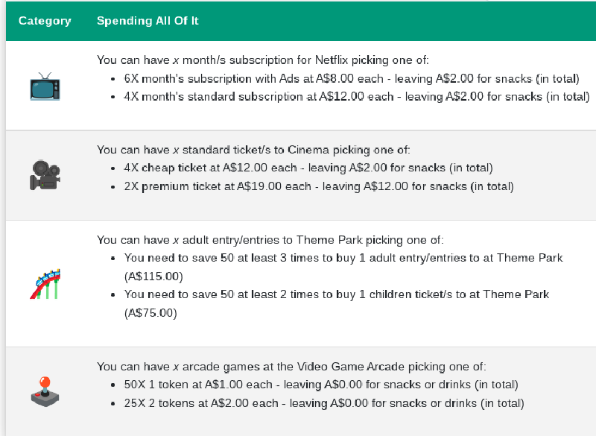Choose the 50X 1 token option

[x=321, y=385]
